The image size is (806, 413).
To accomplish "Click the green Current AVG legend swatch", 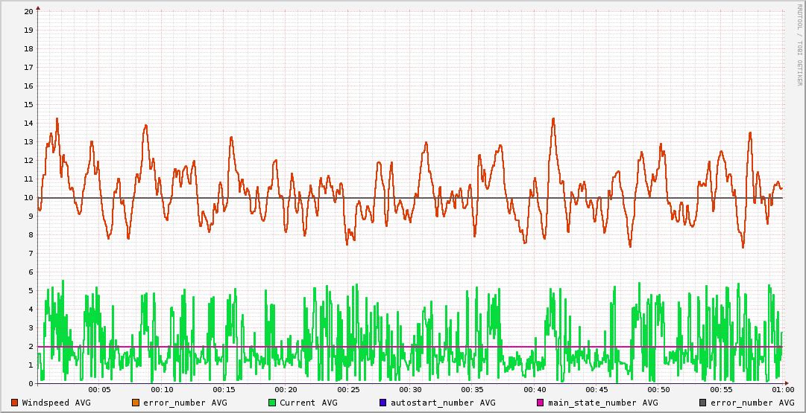I will (x=272, y=403).
